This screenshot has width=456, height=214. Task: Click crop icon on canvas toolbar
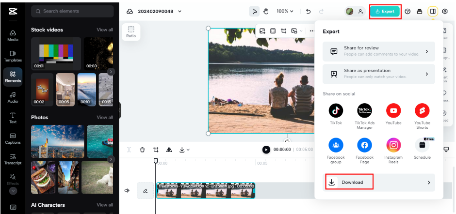284,31
